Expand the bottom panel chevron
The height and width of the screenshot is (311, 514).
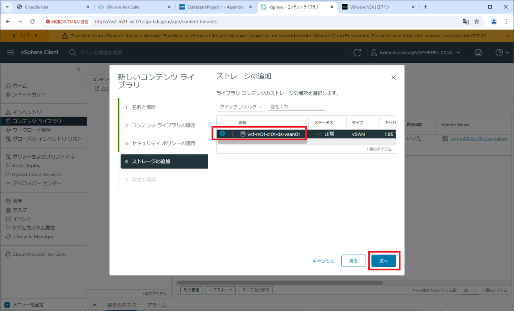coord(95,305)
